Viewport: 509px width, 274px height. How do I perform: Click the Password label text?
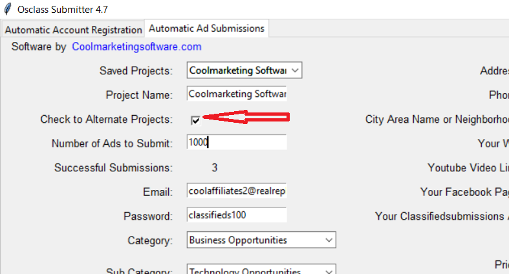(148, 216)
